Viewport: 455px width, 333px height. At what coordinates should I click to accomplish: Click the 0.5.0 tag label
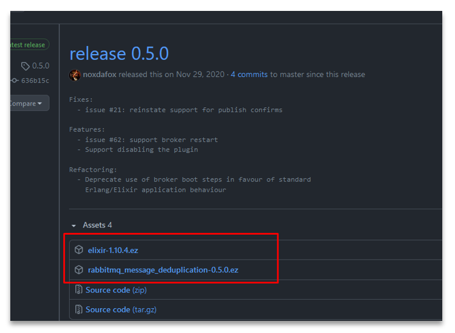tap(41, 66)
